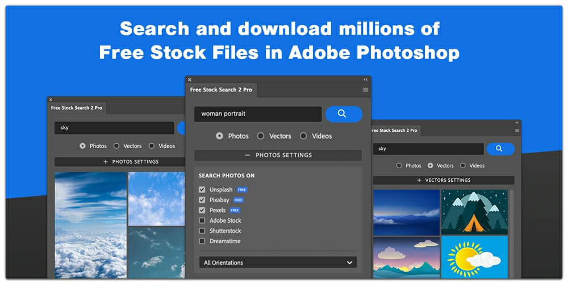Click the 'woman portrait' search field
This screenshot has width=568, height=284.
[x=258, y=114]
